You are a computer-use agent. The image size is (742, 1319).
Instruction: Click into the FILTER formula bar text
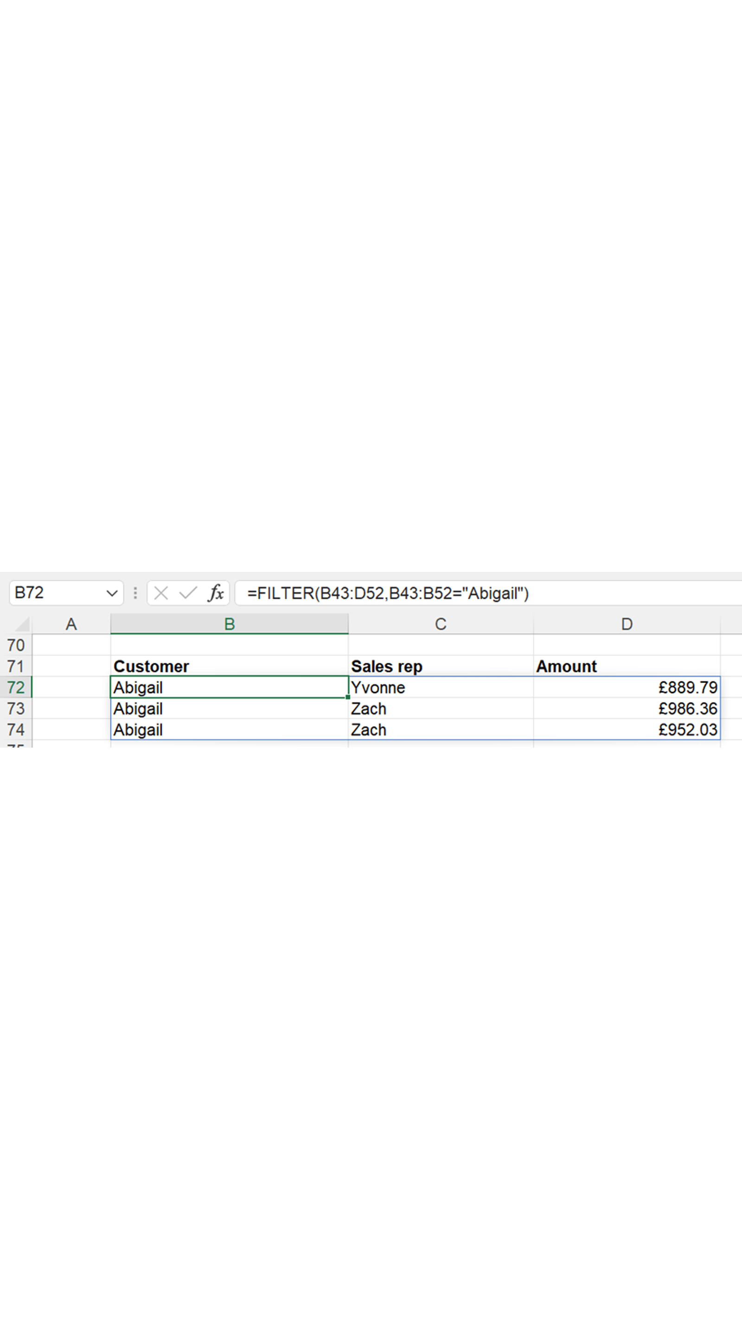click(388, 594)
